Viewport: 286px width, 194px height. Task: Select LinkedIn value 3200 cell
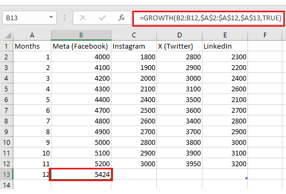[x=225, y=164]
